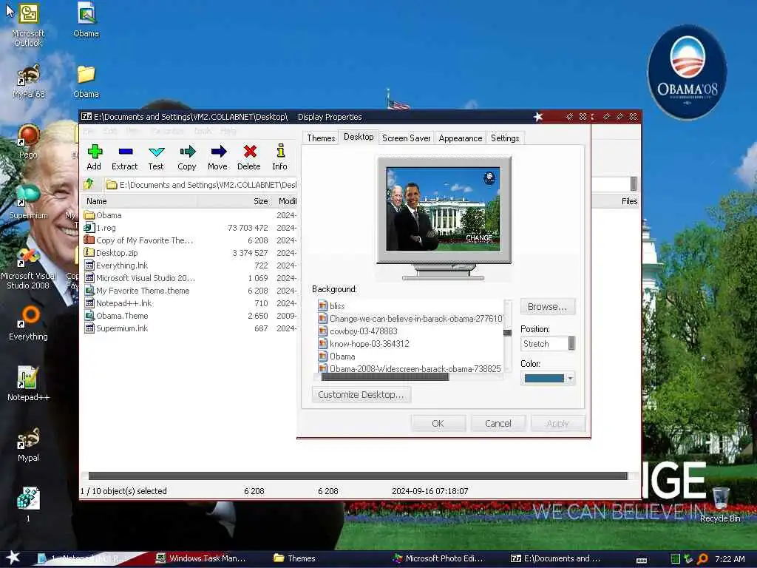Select the Desktop tab
The image size is (757, 568).
coord(359,137)
